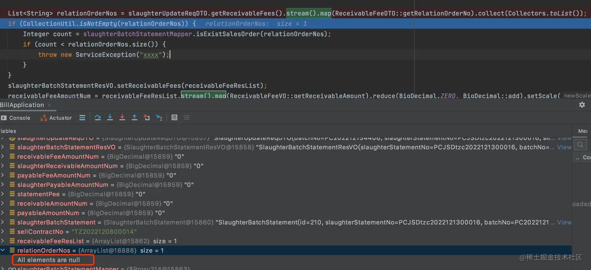Select the 'All elements are null' row
The height and width of the screenshot is (270, 591).
pyautogui.click(x=48, y=260)
